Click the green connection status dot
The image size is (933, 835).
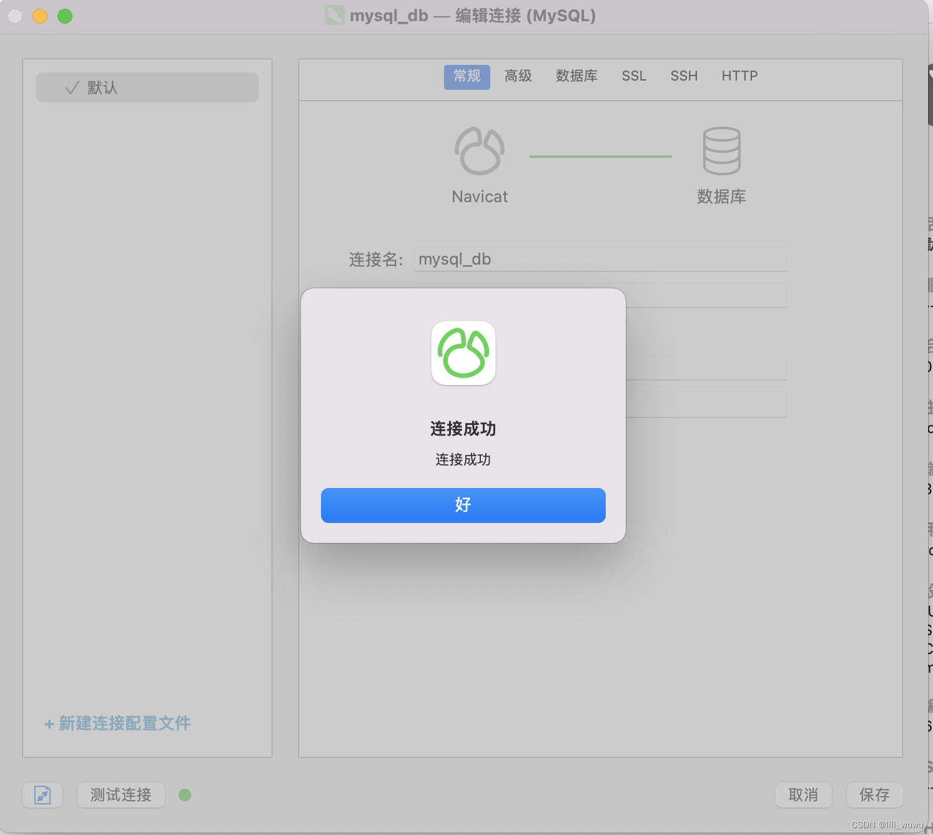pyautogui.click(x=185, y=795)
